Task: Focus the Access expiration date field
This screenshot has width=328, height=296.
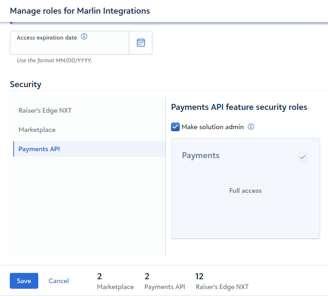Action: [70, 43]
